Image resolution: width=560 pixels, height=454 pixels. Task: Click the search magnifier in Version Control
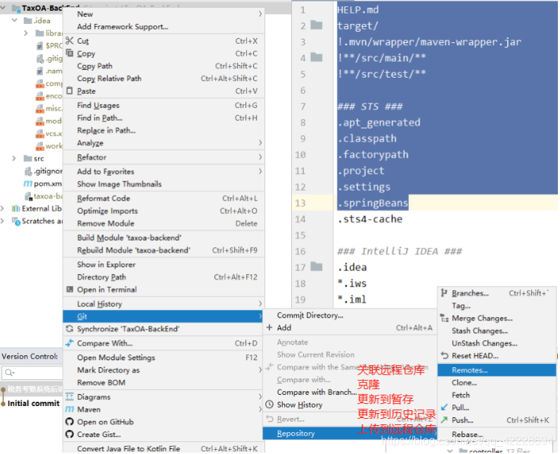point(9,373)
